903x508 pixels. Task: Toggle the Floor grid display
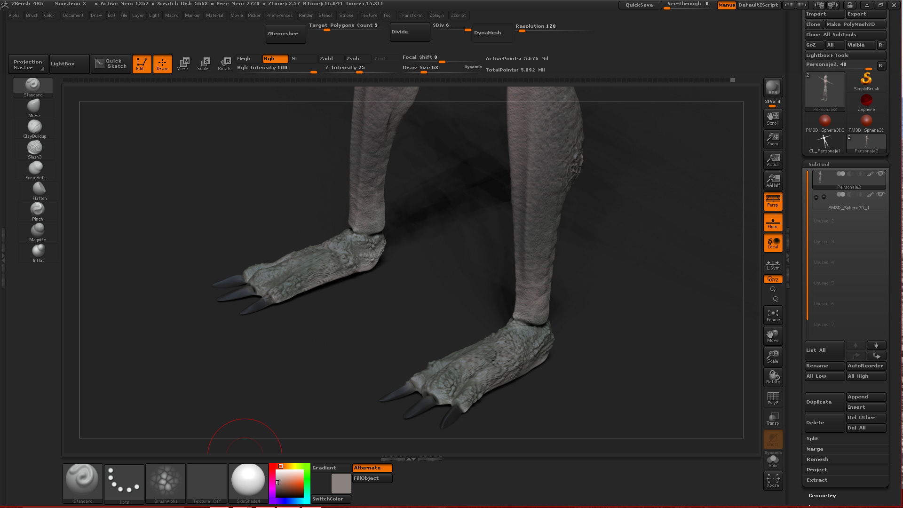coord(773,222)
